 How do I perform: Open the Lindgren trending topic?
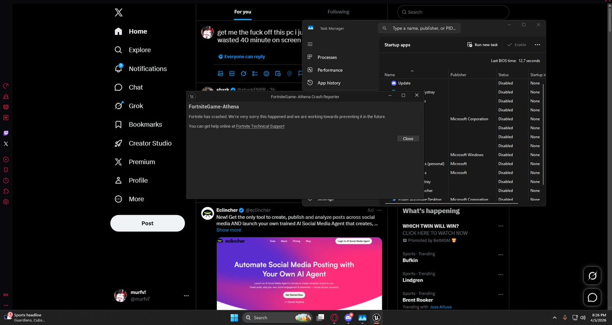click(412, 280)
